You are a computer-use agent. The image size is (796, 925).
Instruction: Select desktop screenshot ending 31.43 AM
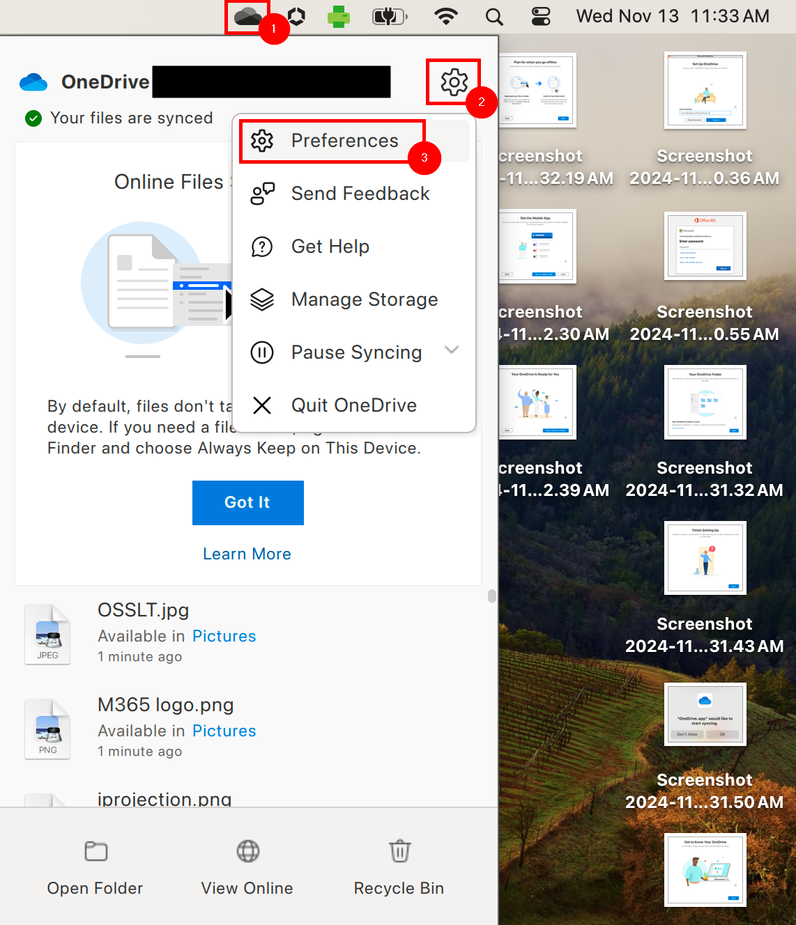tap(705, 558)
